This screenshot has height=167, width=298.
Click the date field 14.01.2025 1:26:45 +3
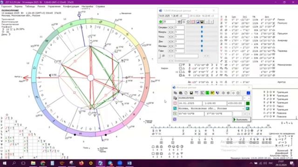coord(173,16)
